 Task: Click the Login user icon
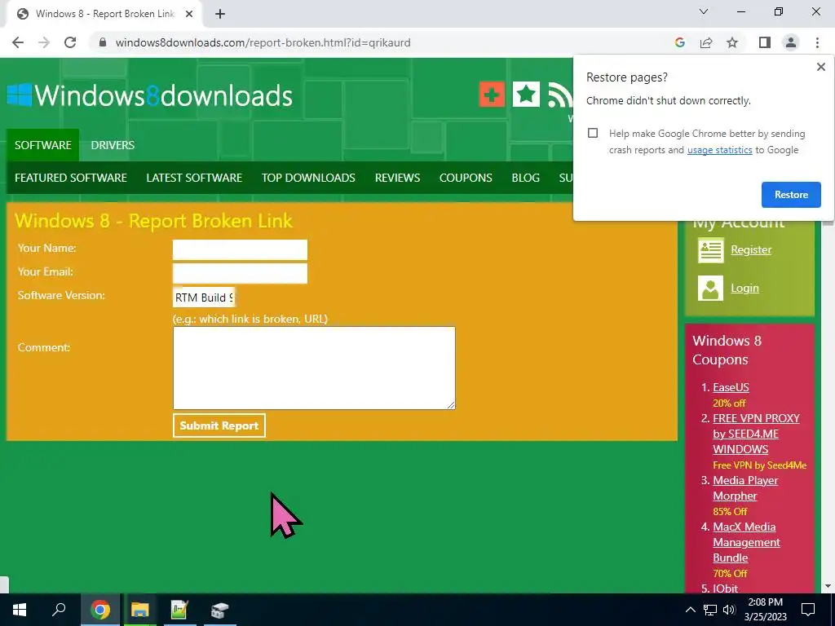point(711,288)
